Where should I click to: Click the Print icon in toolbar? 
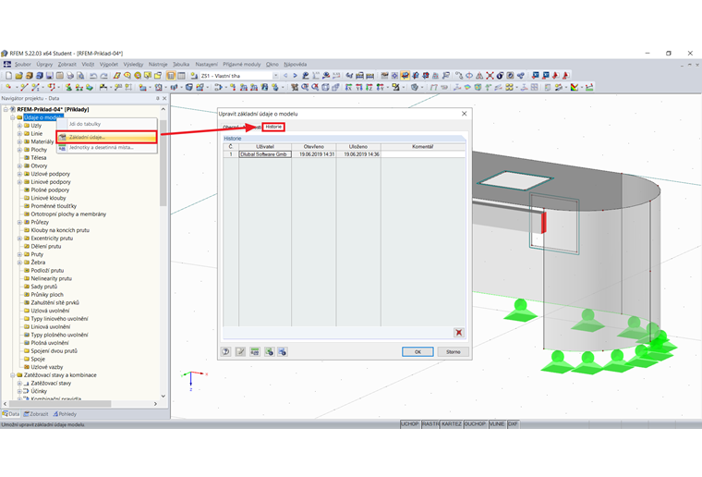click(x=70, y=76)
